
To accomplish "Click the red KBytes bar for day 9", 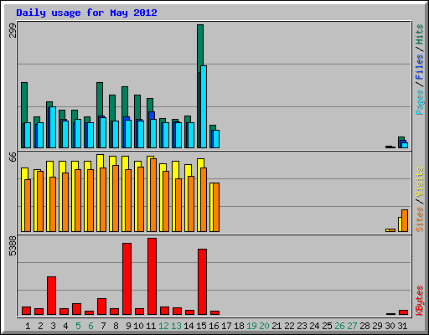I will click(127, 279).
